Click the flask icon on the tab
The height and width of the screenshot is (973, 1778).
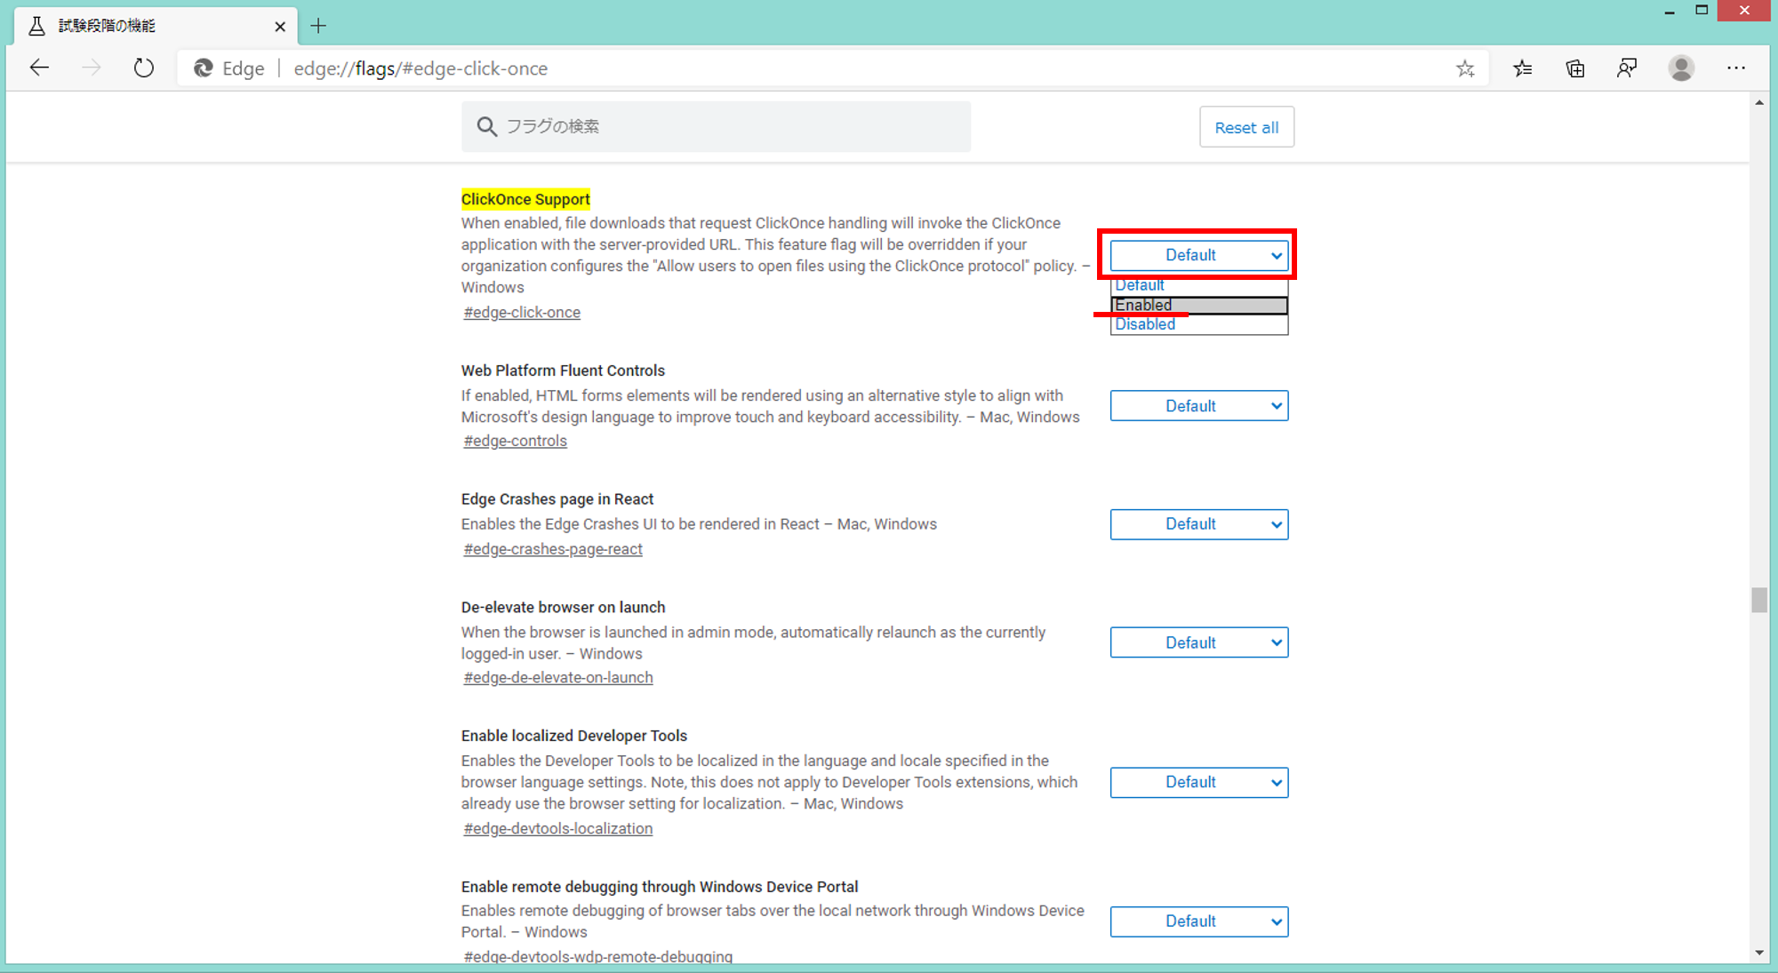[x=36, y=26]
